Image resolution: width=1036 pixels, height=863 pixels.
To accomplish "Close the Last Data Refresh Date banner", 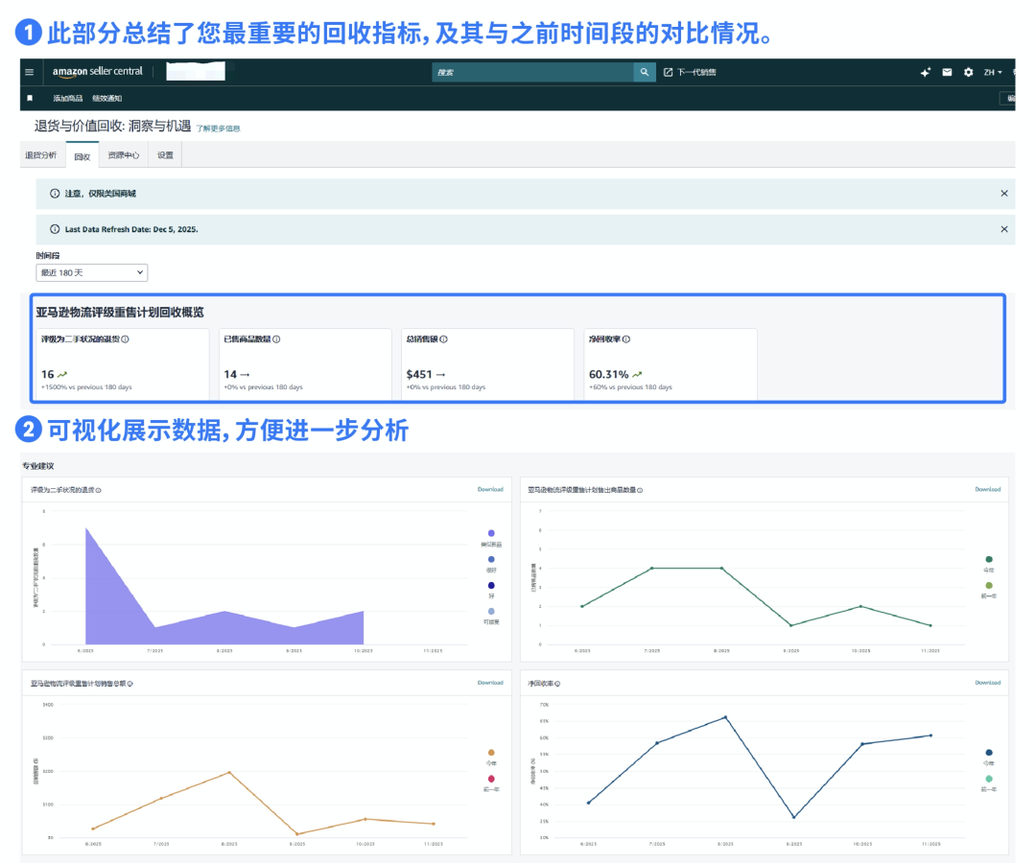I will click(x=1003, y=229).
